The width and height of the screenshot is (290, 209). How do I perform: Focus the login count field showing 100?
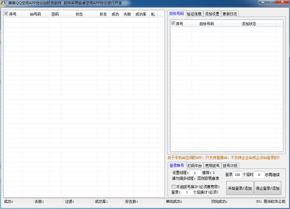click(x=238, y=175)
